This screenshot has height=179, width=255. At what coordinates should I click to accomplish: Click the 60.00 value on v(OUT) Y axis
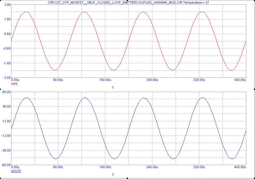pyautogui.click(x=7, y=92)
